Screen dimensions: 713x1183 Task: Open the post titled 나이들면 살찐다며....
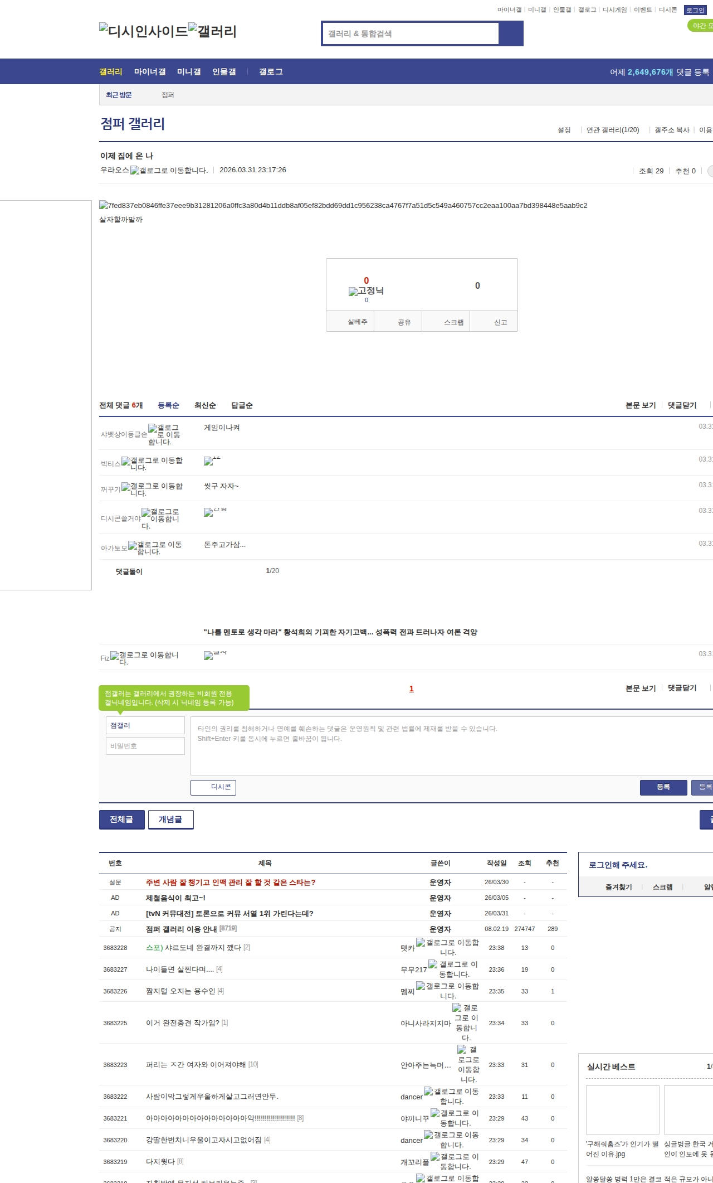click(179, 969)
